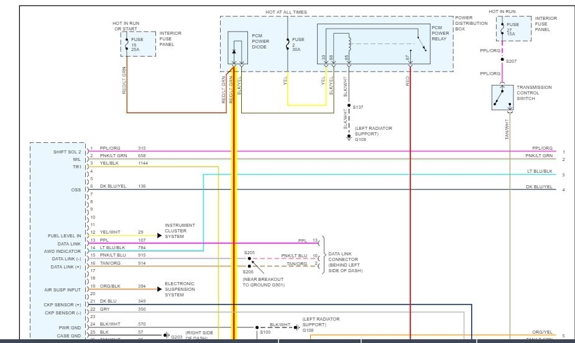Click circuit number "914"
Viewport: 575px width, 343px height.
pyautogui.click(x=142, y=263)
